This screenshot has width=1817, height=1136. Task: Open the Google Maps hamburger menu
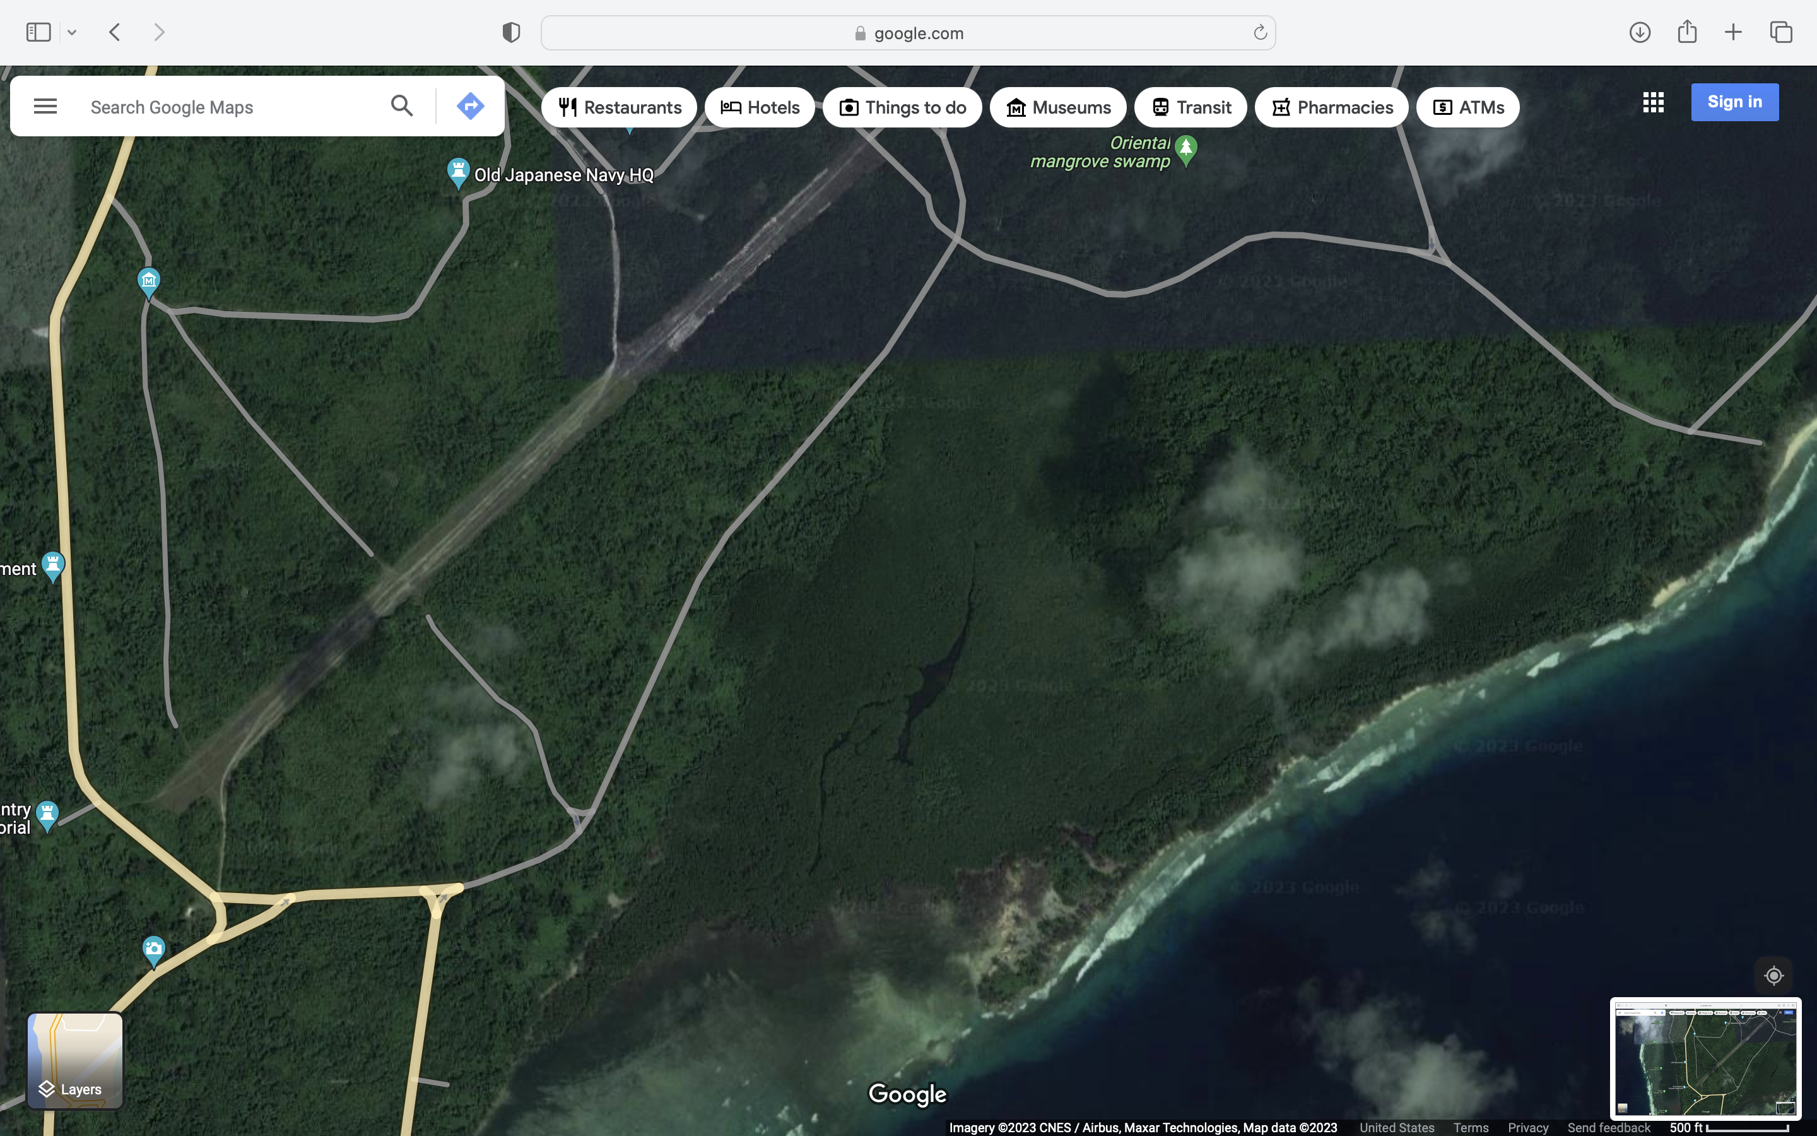coord(45,107)
